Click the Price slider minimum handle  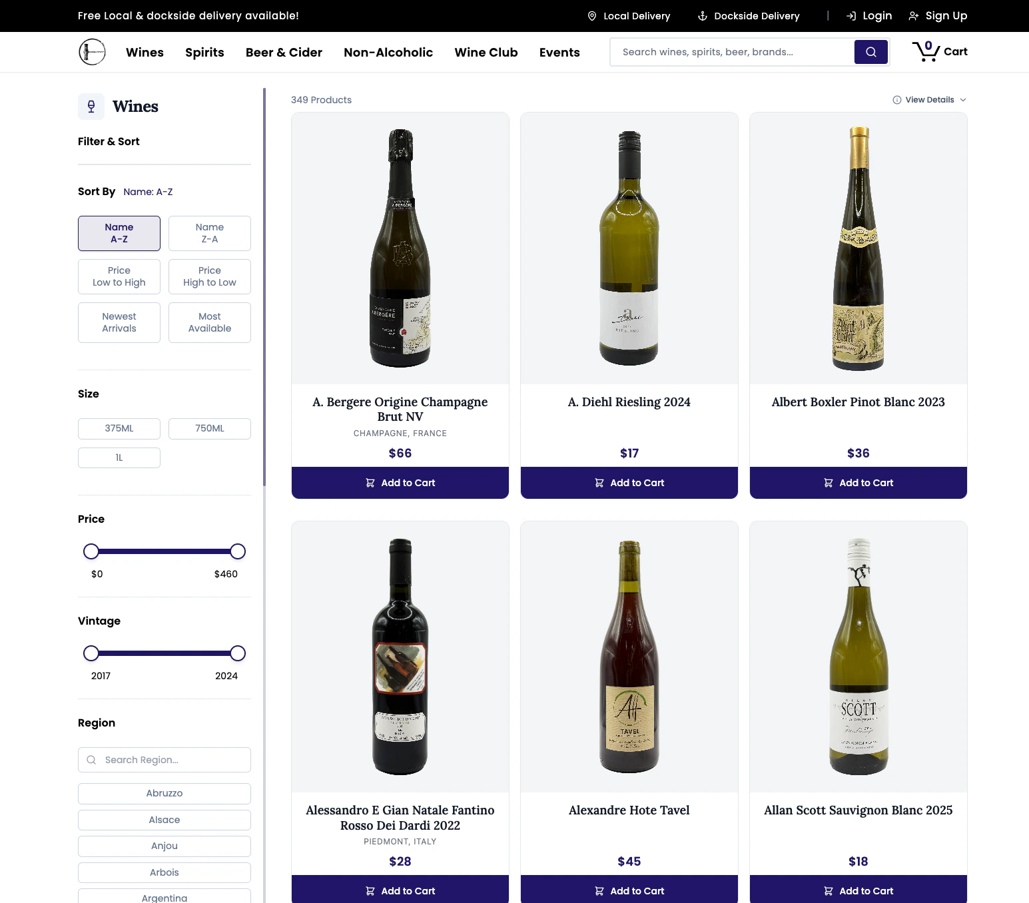[91, 551]
